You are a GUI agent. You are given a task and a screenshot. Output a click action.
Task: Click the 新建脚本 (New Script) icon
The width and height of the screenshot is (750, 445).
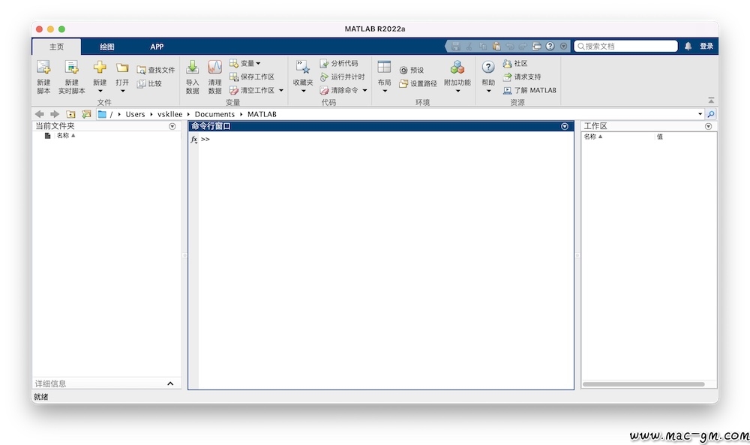(x=43, y=68)
